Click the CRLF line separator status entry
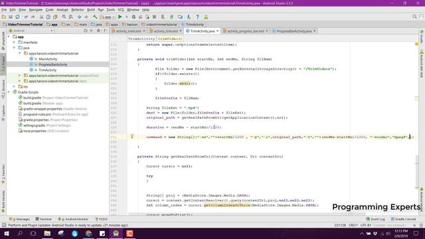 tap(353, 225)
